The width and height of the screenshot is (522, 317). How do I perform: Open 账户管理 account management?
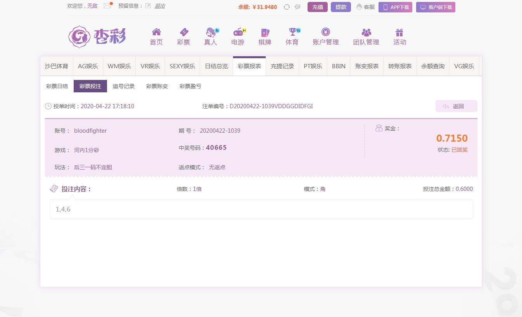[326, 36]
